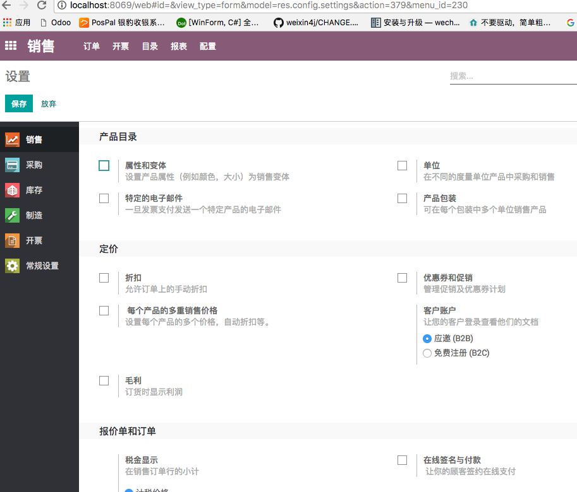Click the 属性和变体 setting label
Viewport: 577px width, 492px height.
pos(146,166)
